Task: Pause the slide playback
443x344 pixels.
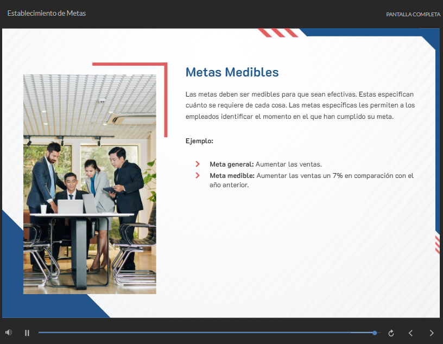Action: [27, 333]
